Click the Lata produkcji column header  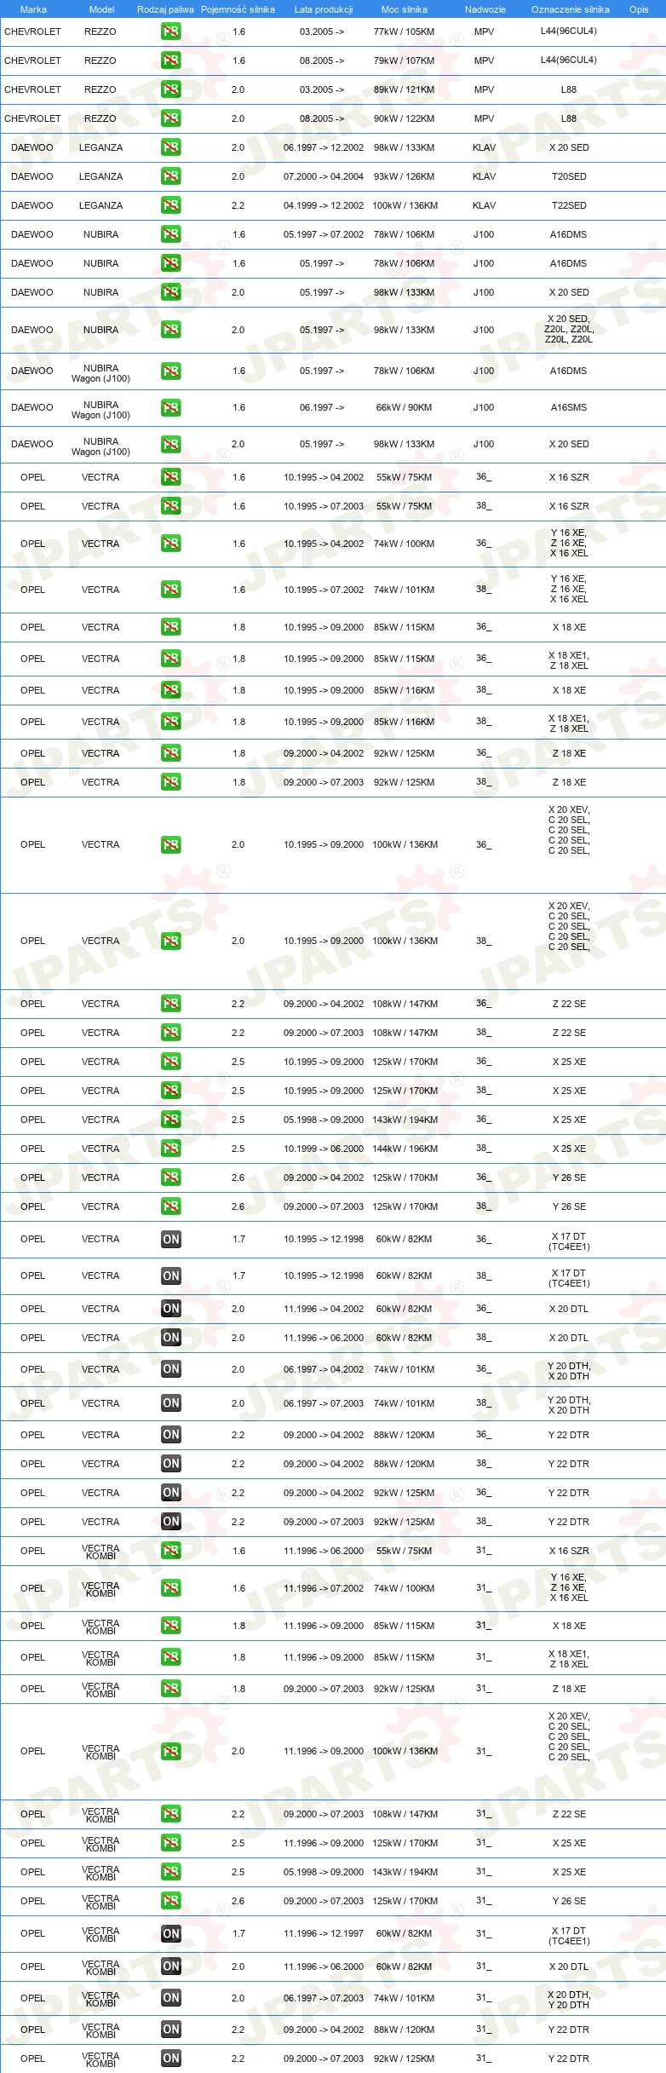[324, 9]
